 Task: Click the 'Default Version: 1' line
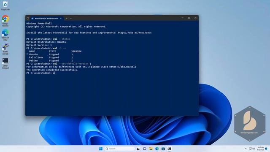click(39, 45)
